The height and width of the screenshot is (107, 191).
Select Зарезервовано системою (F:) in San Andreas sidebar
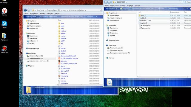39,61
